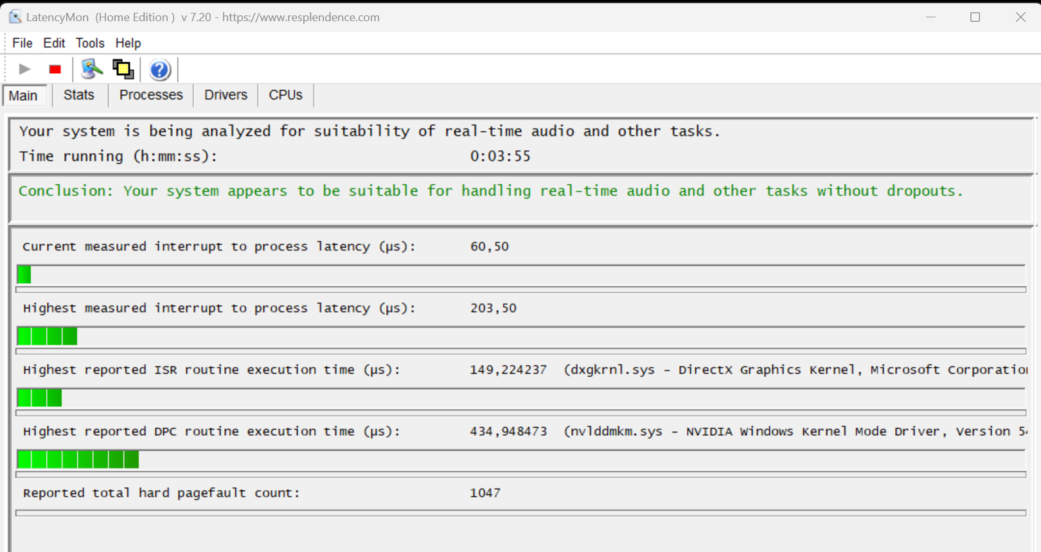Expand the Tools menu
Viewport: 1041px width, 552px height.
[x=90, y=43]
